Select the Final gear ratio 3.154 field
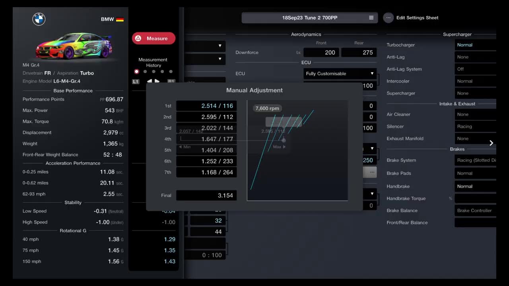The image size is (509, 286). click(x=206, y=195)
